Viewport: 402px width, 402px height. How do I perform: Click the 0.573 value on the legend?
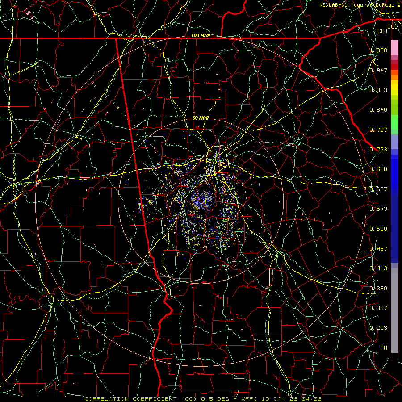pyautogui.click(x=378, y=209)
